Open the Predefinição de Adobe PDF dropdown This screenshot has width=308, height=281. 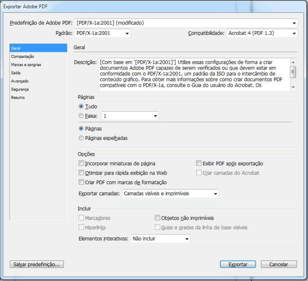tap(186, 23)
